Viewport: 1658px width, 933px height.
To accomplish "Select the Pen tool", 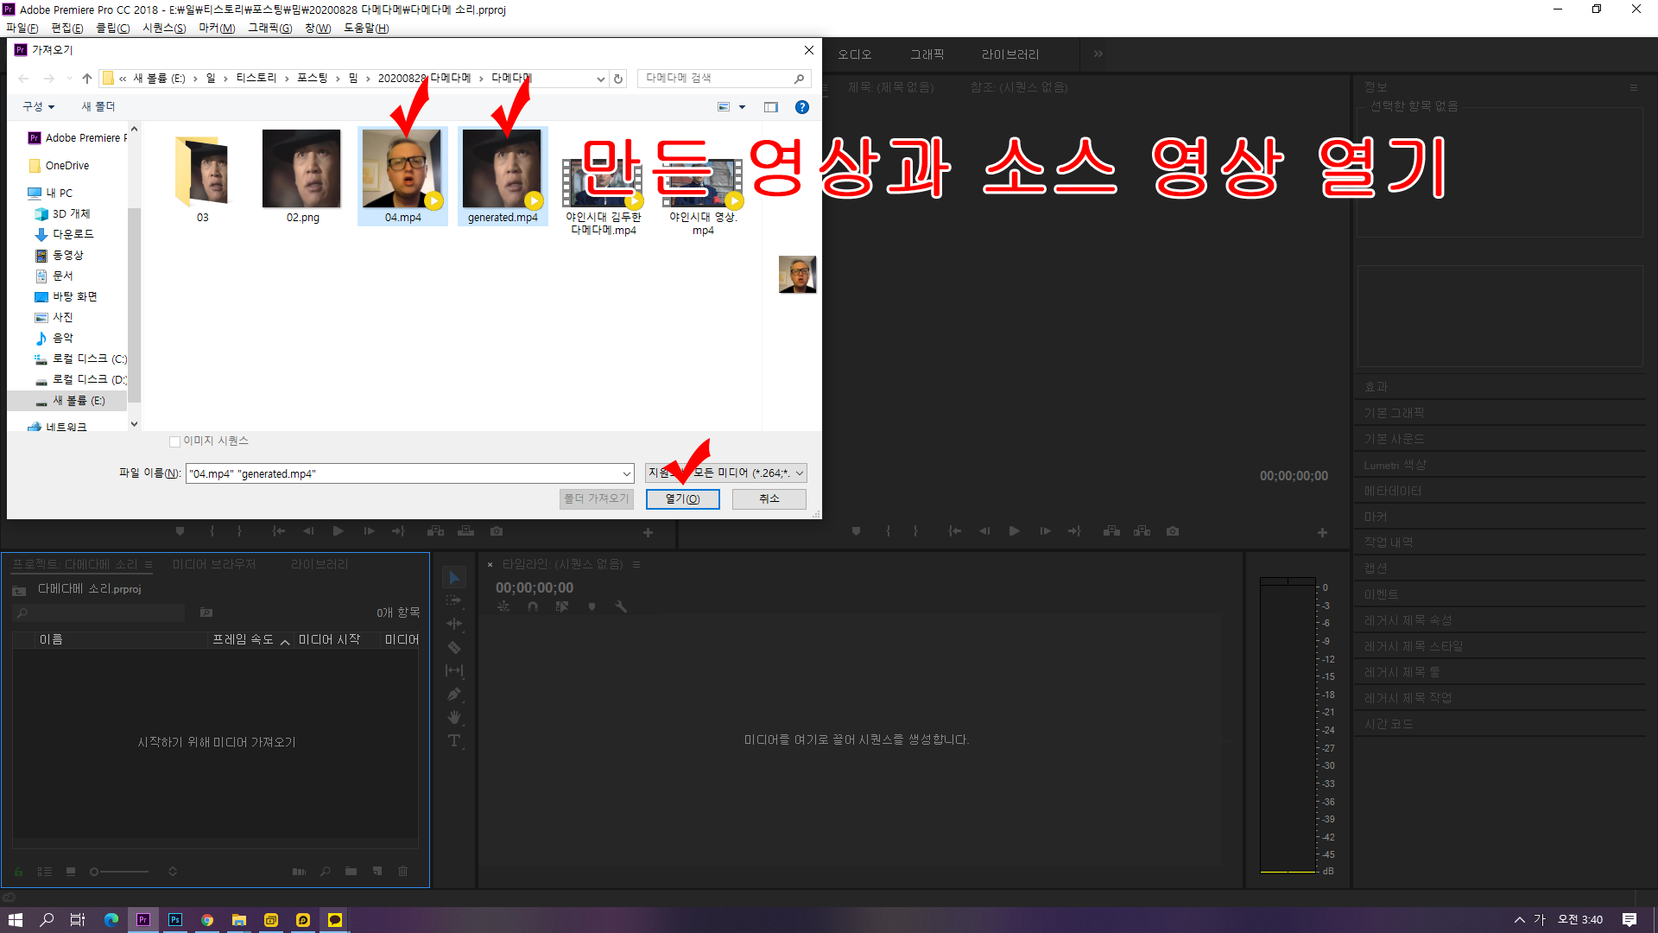I will point(454,695).
